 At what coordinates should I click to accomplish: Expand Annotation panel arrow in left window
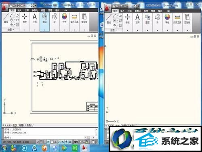(35, 30)
